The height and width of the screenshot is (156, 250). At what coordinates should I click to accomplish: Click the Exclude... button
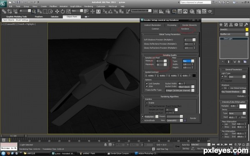point(241,96)
